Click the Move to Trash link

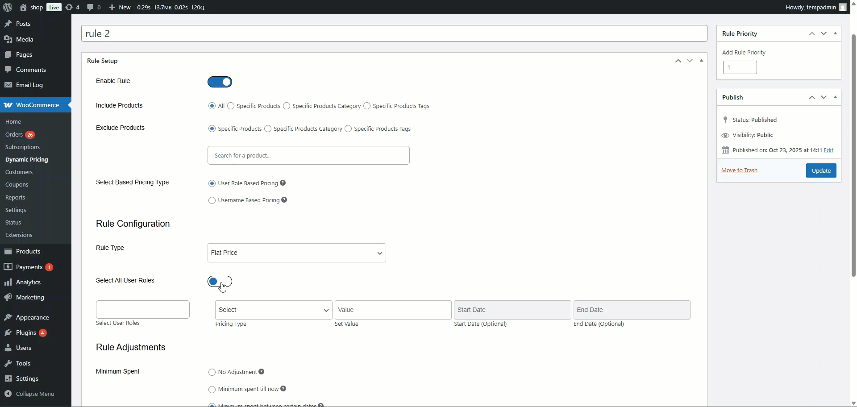(739, 170)
